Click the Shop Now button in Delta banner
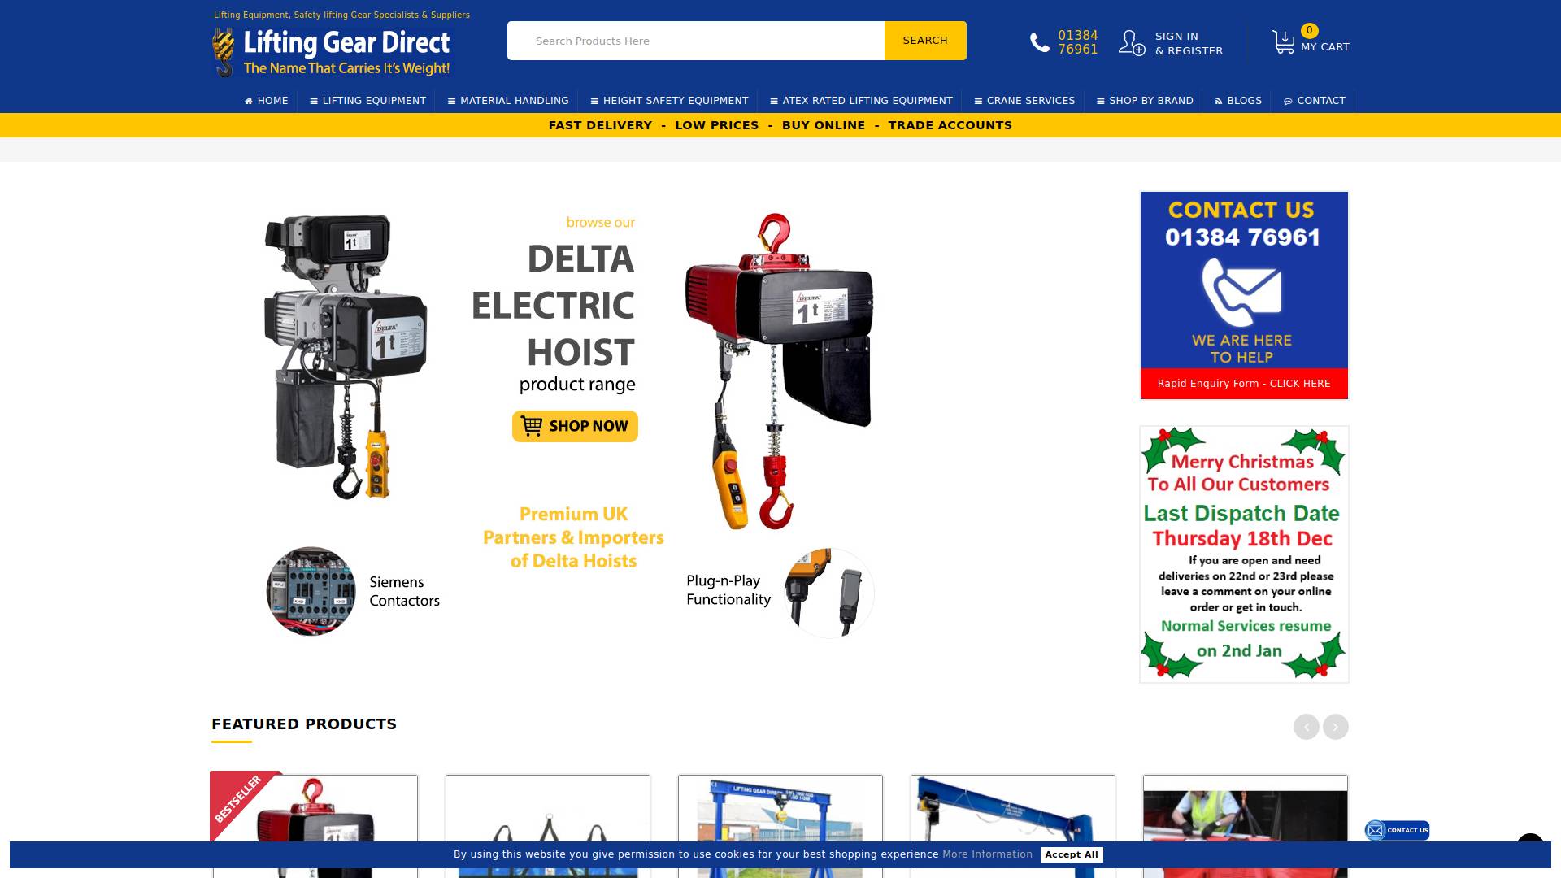Screen dimensions: 1561x878 (x=575, y=426)
